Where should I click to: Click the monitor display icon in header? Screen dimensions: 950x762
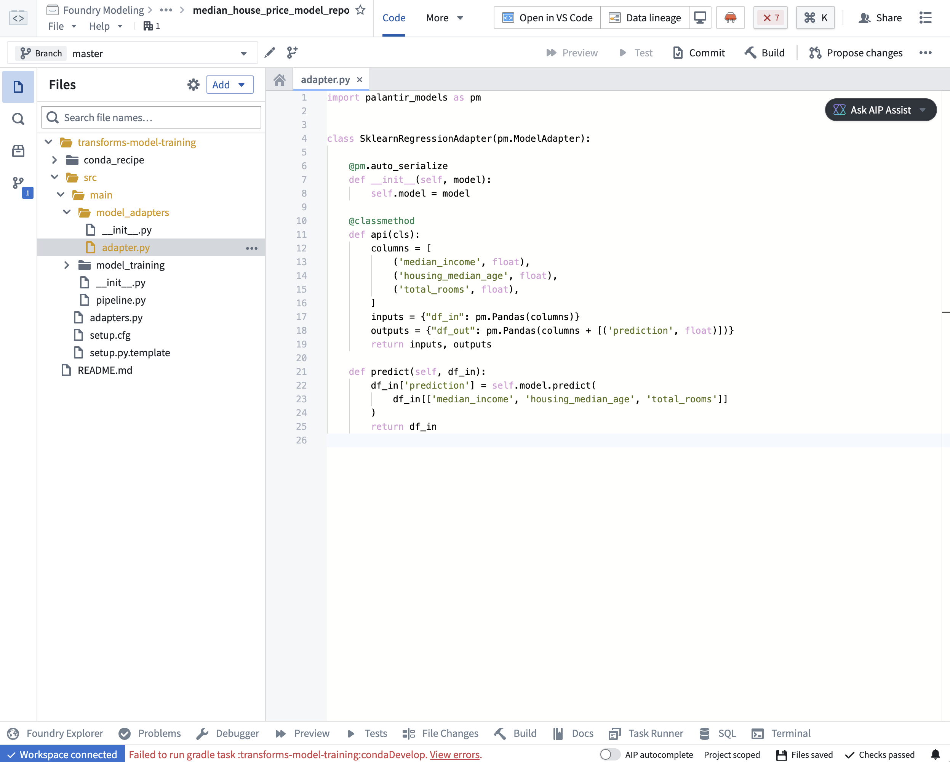coord(700,18)
